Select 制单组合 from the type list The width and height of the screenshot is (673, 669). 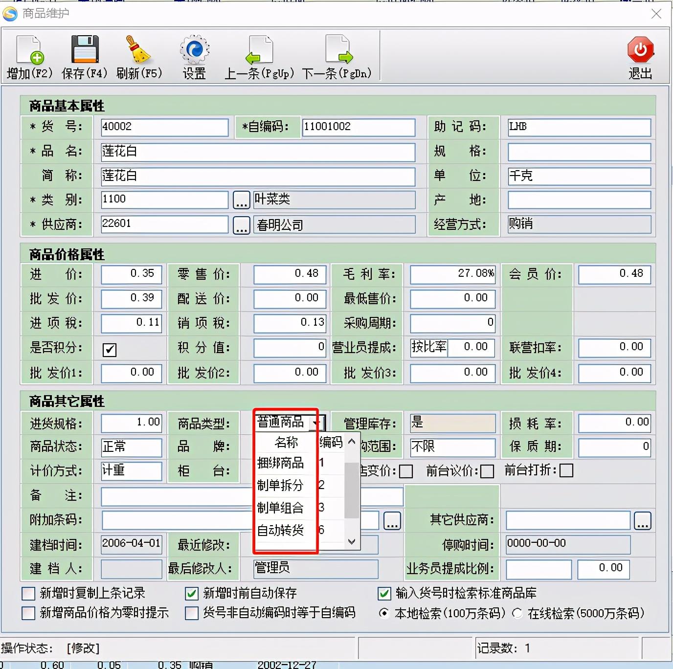[x=281, y=508]
